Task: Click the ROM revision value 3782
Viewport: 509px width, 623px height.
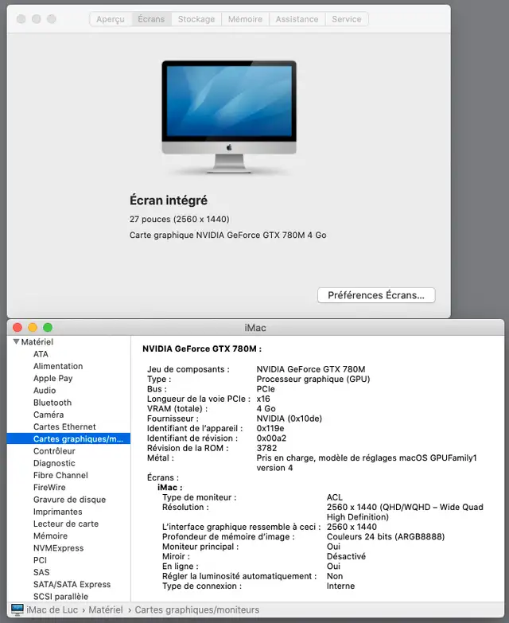Action: (266, 448)
